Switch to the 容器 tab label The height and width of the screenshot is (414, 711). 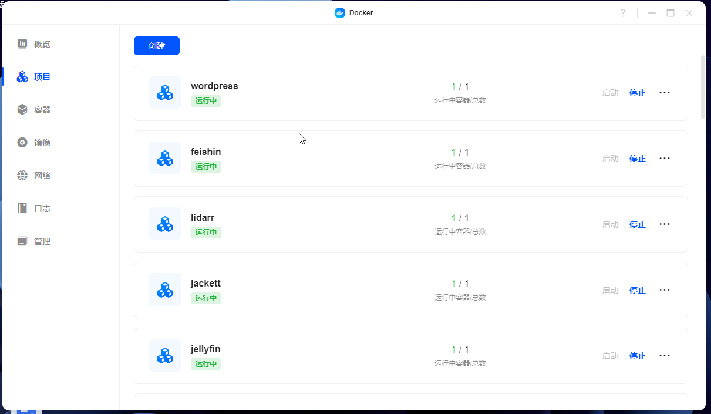coord(42,110)
